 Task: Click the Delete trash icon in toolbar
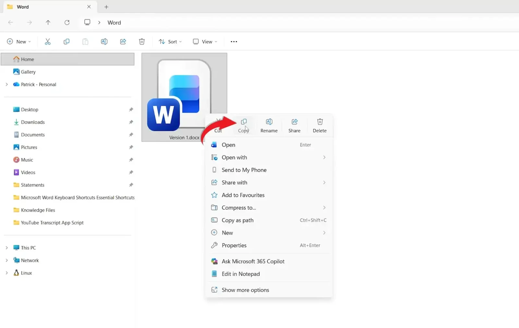[142, 42]
